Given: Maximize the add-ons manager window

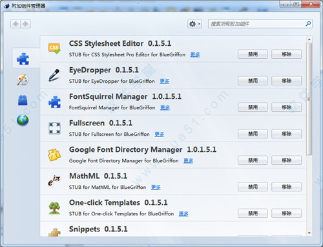Looking at the screenshot, I should [297, 5].
